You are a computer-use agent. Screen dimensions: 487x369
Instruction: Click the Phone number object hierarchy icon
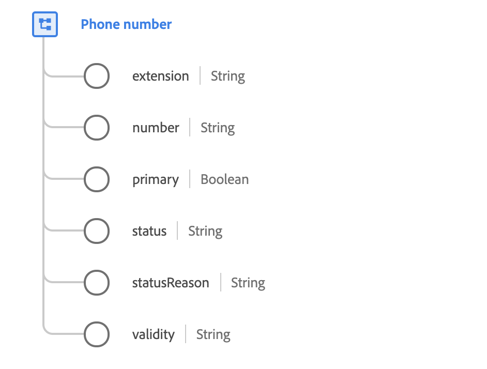[45, 24]
